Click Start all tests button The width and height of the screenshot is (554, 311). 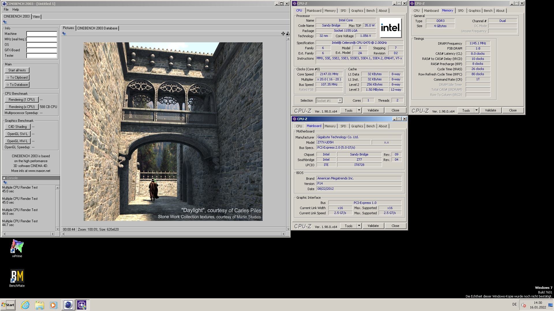click(x=17, y=70)
